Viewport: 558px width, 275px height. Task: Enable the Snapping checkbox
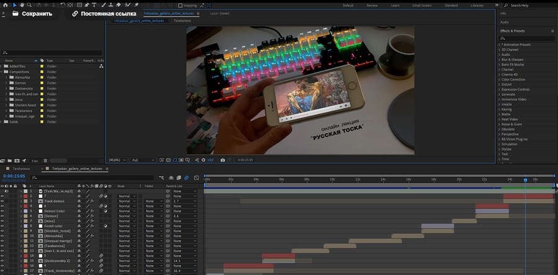pos(180,6)
